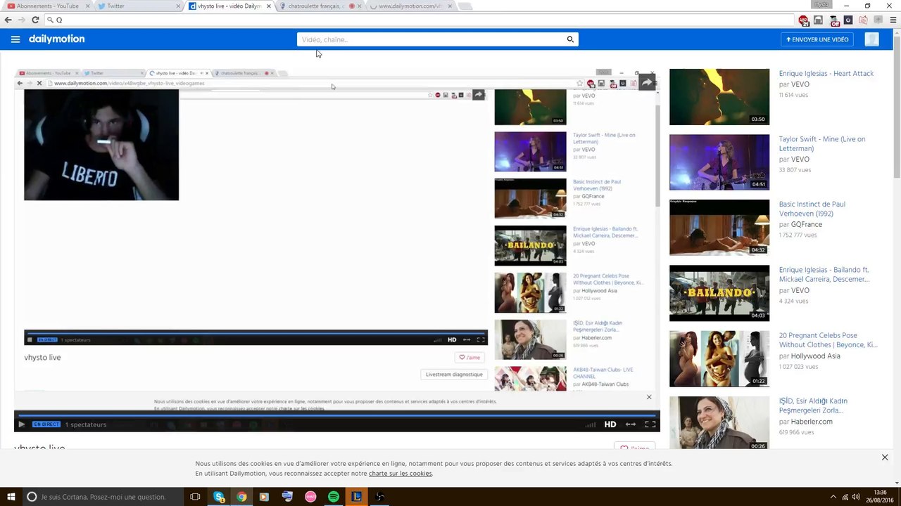Switch to the Abonnements - YouTube tab

point(47,6)
